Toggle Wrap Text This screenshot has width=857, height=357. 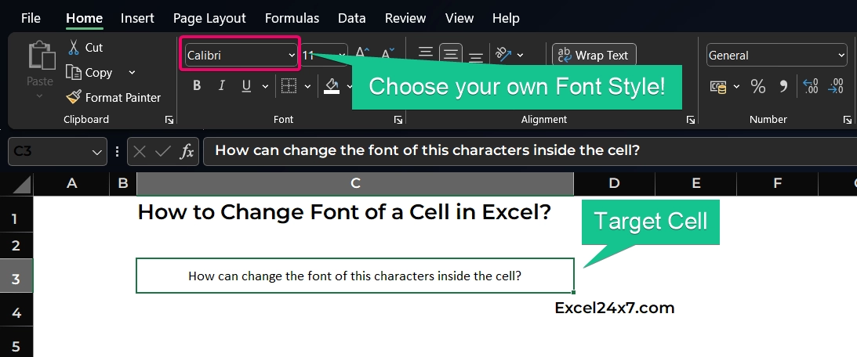594,55
